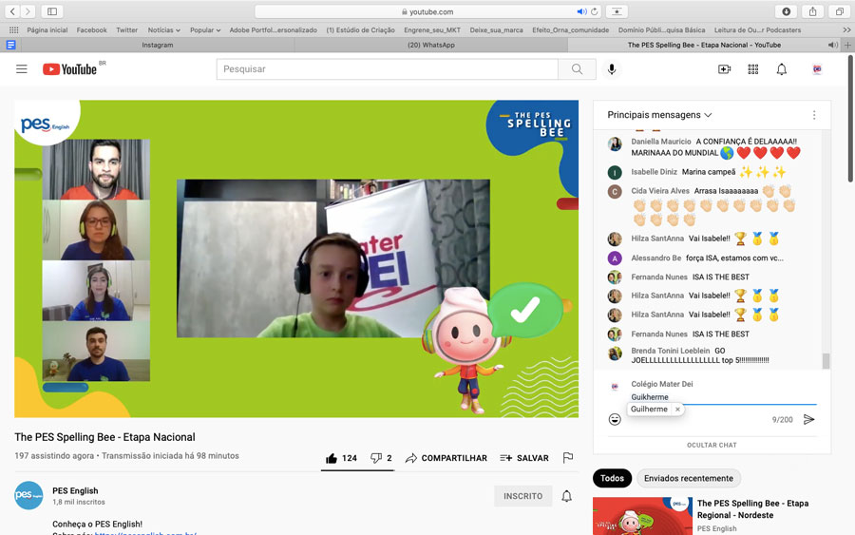Open pinned blue document tab
Viewport: 855px width, 535px height.
click(x=10, y=45)
